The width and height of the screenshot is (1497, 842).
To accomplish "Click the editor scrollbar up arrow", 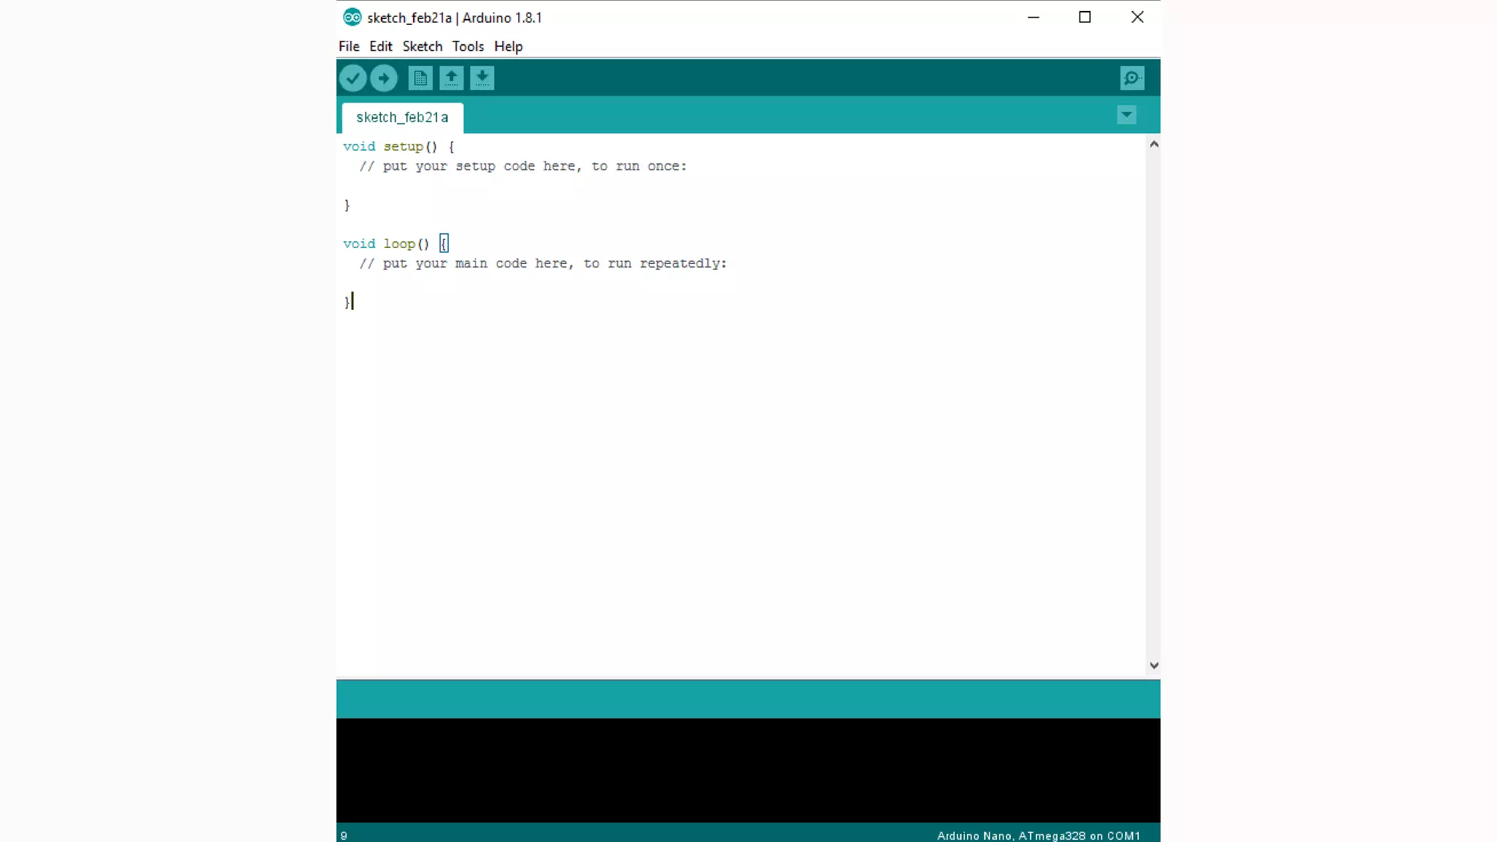I will click(1153, 144).
